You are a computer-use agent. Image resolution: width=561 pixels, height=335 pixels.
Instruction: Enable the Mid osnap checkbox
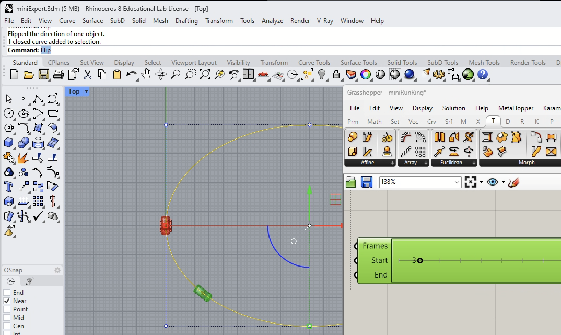[x=7, y=317]
